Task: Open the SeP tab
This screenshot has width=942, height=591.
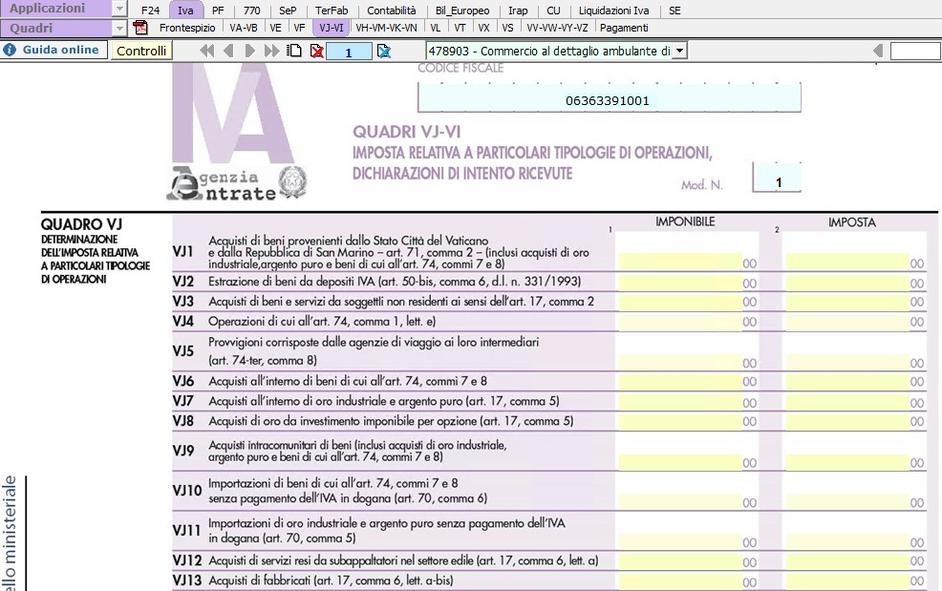Action: [x=288, y=11]
